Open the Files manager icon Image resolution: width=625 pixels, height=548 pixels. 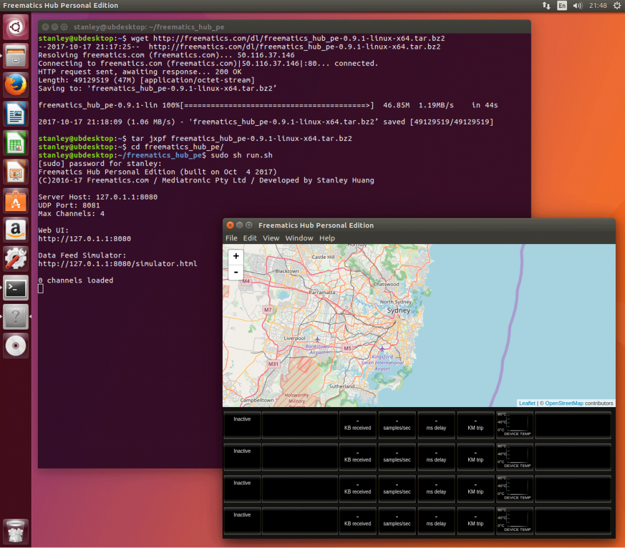tap(16, 56)
